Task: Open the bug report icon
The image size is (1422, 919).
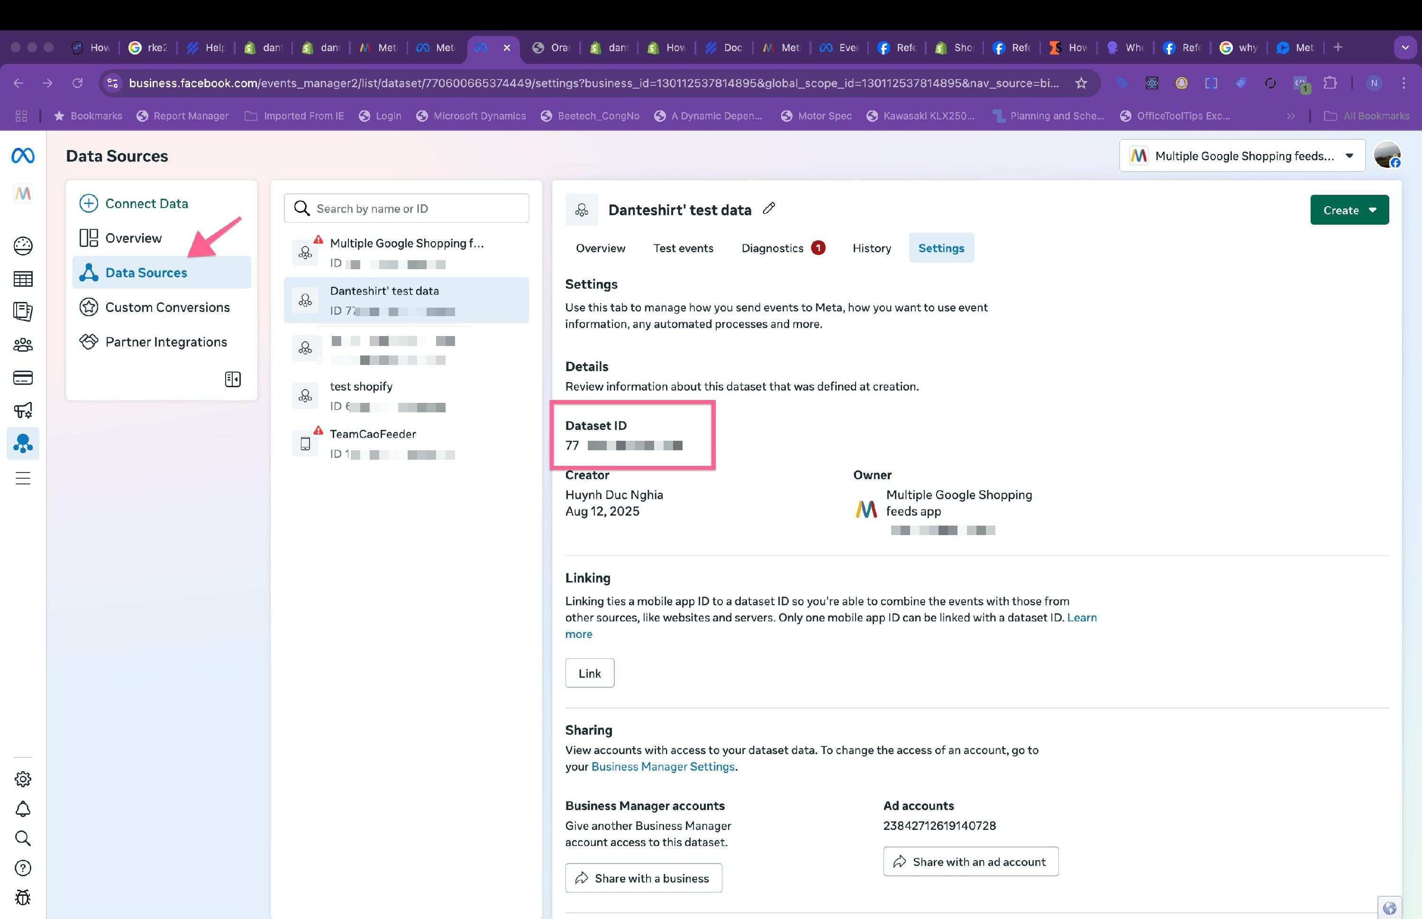Action: click(23, 897)
